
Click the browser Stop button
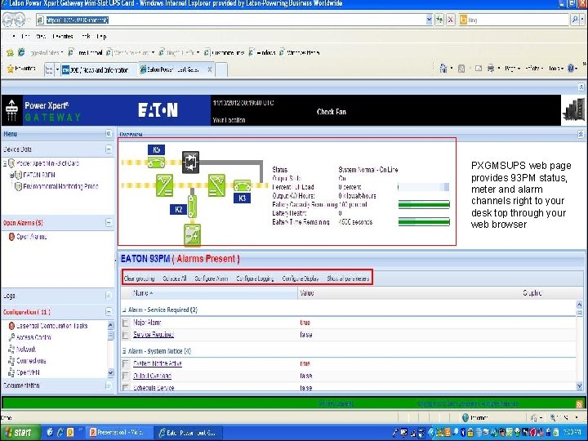(450, 20)
